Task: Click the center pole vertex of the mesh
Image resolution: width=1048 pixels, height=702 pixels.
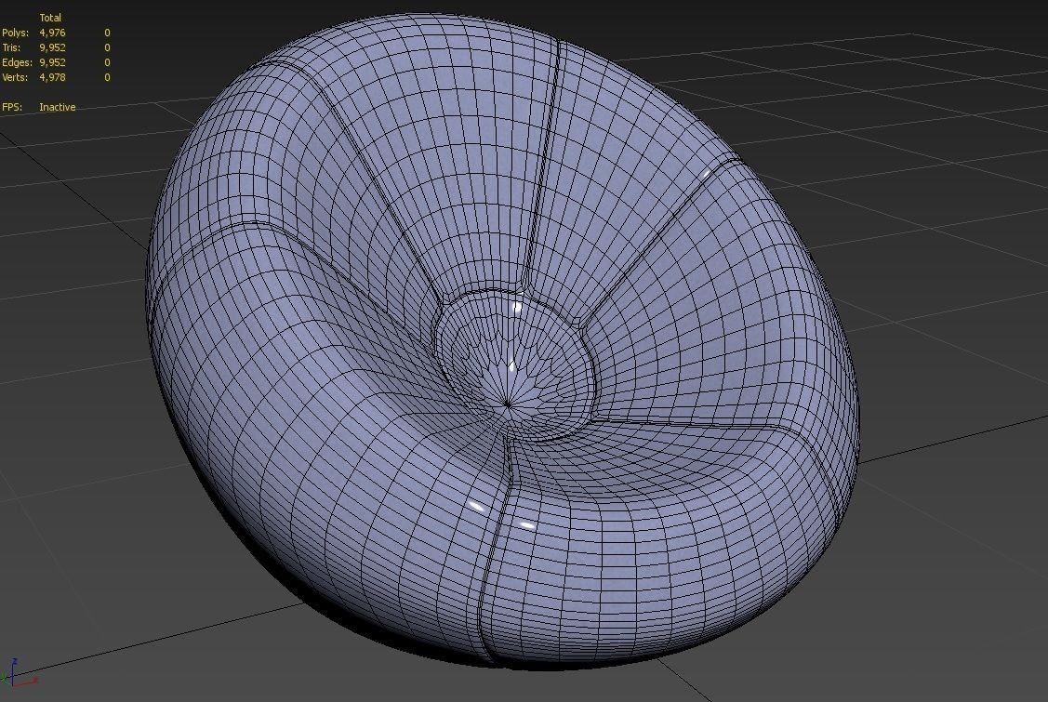Action: pos(508,404)
